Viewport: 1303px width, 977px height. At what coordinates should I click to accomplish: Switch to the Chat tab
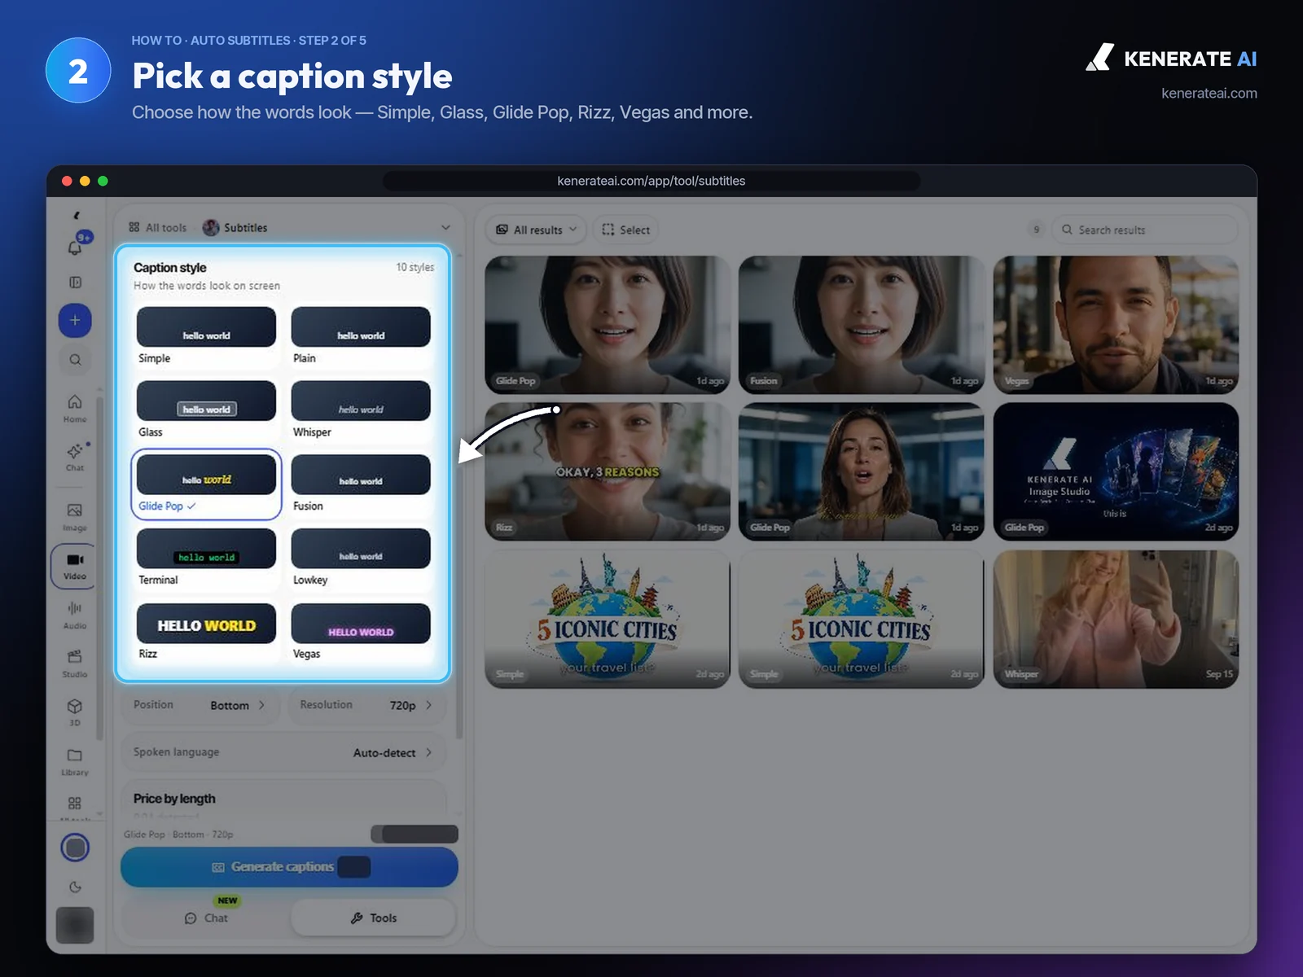[206, 918]
